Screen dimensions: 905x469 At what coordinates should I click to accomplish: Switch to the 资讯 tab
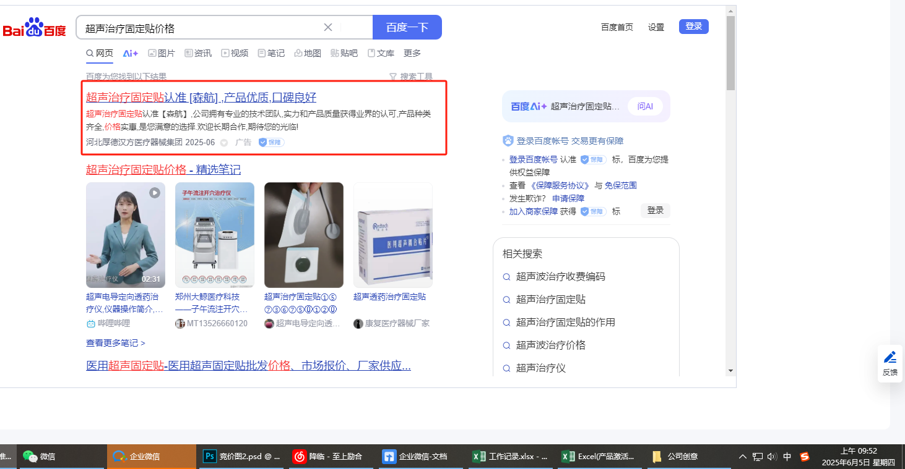pyautogui.click(x=198, y=53)
